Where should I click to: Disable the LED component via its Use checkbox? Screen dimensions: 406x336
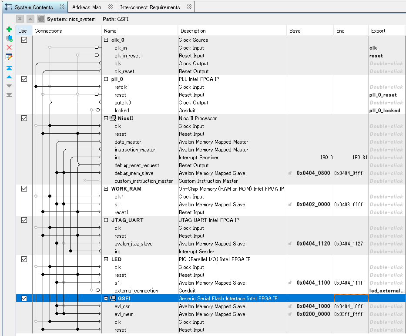(x=24, y=259)
